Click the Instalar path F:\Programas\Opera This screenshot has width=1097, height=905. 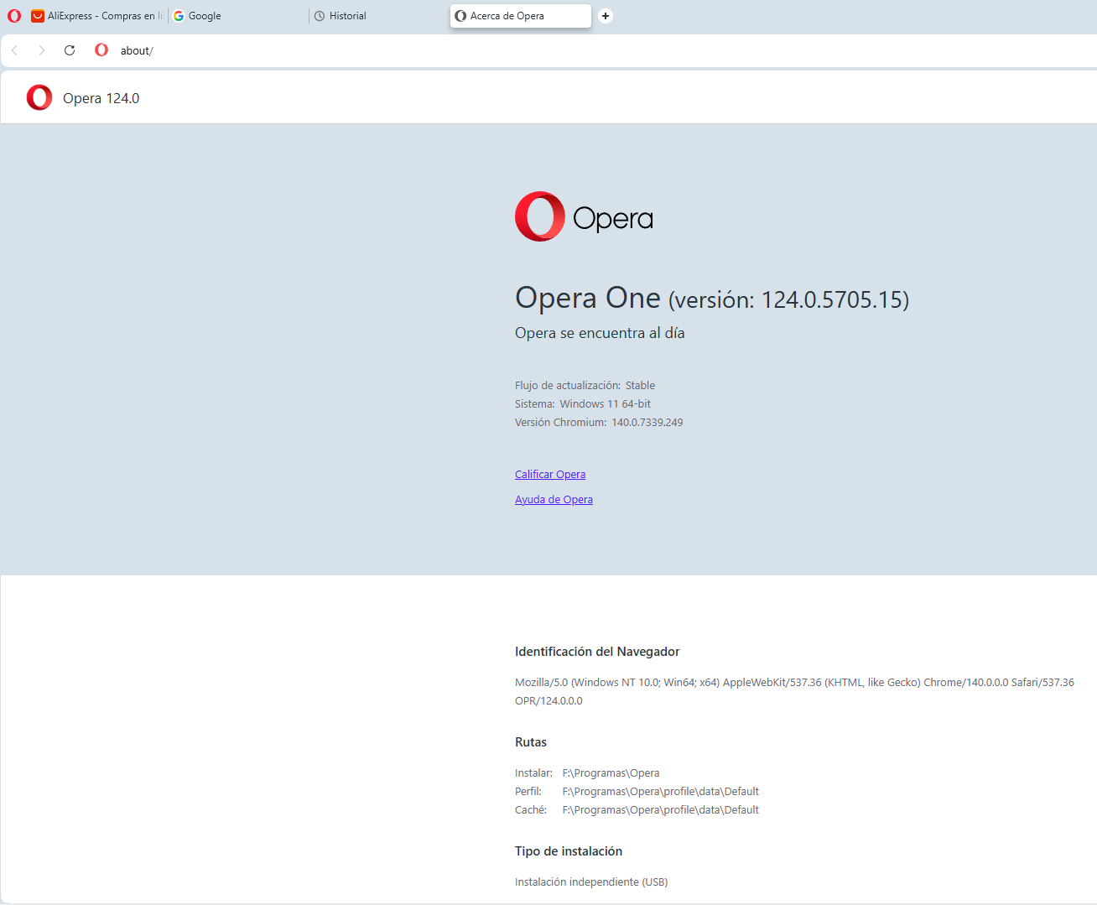(x=611, y=773)
